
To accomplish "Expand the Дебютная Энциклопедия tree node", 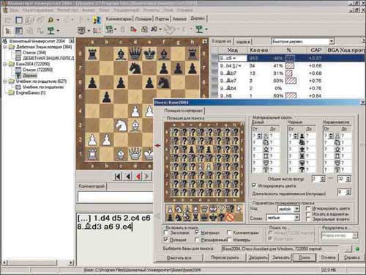I will coord(5,47).
